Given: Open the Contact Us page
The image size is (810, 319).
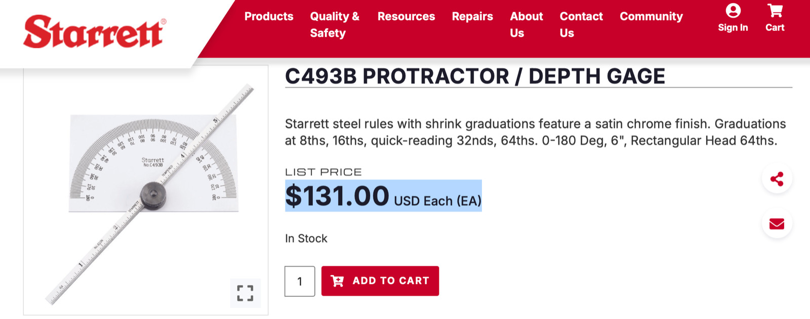Looking at the screenshot, I should (581, 24).
